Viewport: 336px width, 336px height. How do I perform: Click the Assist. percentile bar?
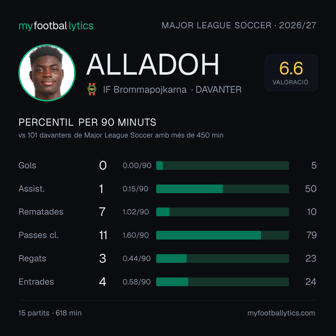pos(222,189)
